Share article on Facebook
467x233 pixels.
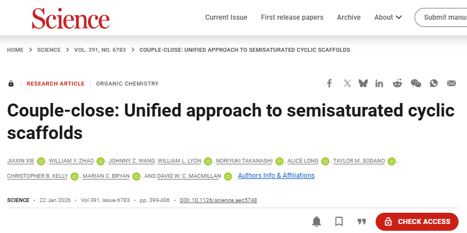329,83
